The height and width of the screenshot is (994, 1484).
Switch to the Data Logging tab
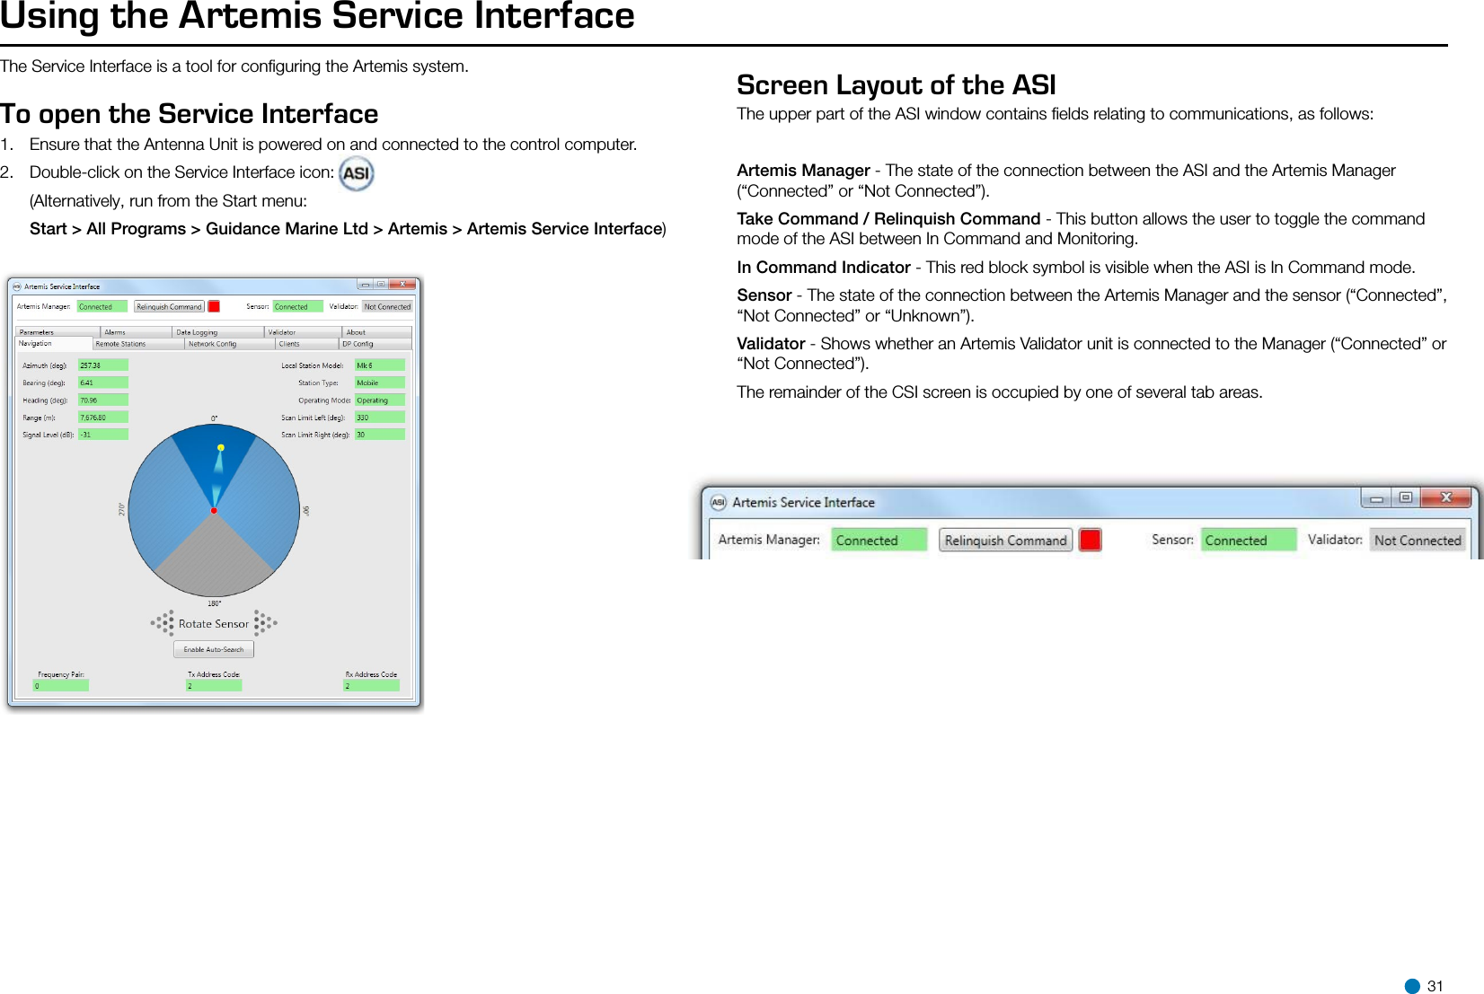(218, 332)
